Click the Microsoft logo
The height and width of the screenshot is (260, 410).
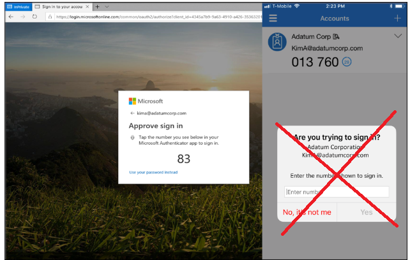[146, 101]
